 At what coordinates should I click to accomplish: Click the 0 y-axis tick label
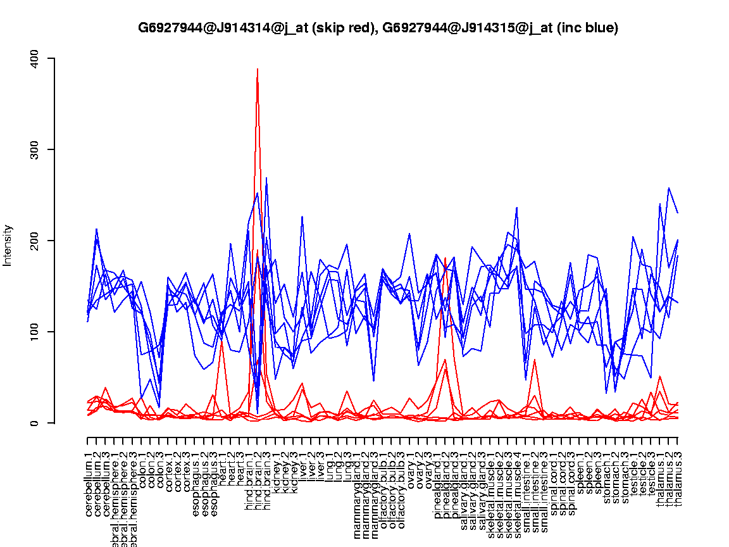[34, 423]
